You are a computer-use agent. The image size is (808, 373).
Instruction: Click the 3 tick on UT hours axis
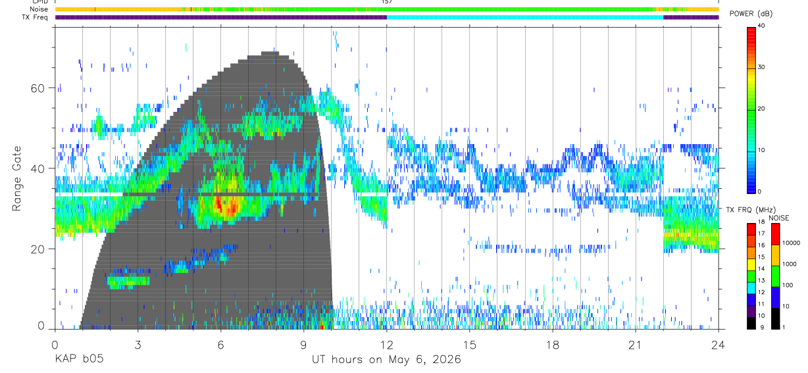pos(138,344)
